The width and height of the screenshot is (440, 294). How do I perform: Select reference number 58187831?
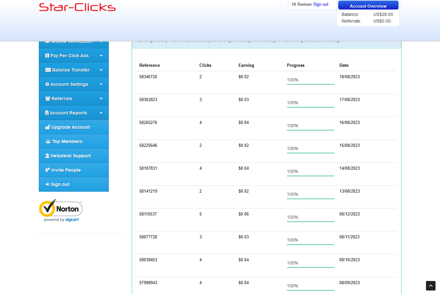[x=148, y=168]
